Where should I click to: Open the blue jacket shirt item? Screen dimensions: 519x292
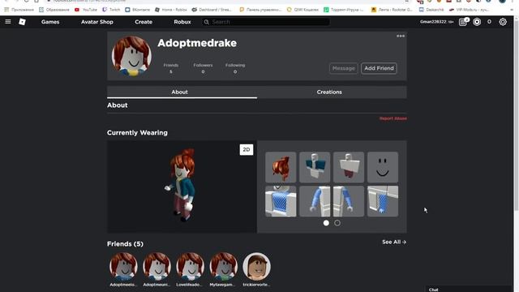(x=315, y=167)
